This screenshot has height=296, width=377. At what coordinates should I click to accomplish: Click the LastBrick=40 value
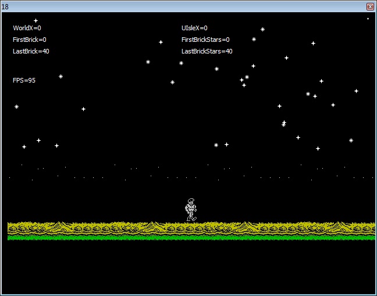(31, 51)
